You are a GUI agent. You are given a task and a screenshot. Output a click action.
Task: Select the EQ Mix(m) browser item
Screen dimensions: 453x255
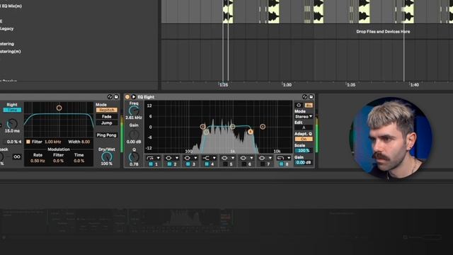[11, 6]
